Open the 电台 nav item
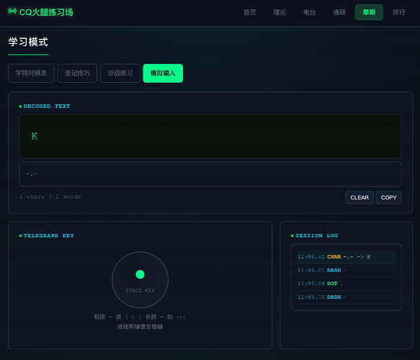 (x=310, y=12)
